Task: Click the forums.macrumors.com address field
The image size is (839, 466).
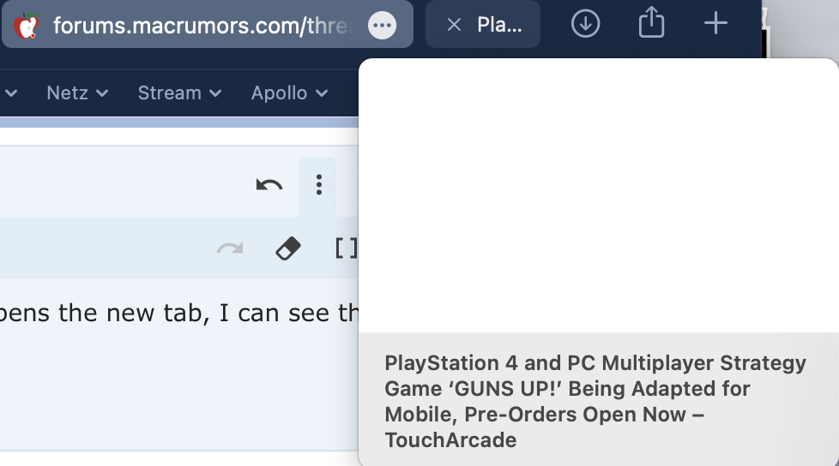Action: coord(200,25)
